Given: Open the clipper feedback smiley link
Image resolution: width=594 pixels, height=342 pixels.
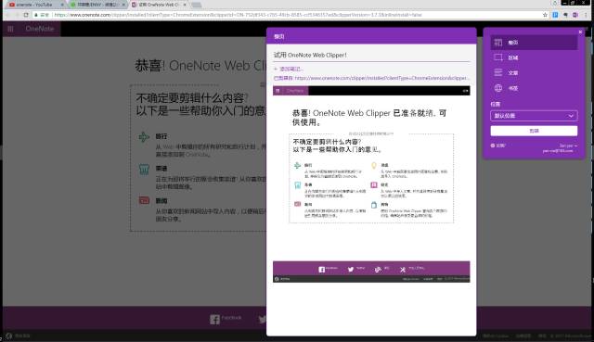Looking at the screenshot, I should point(497,146).
